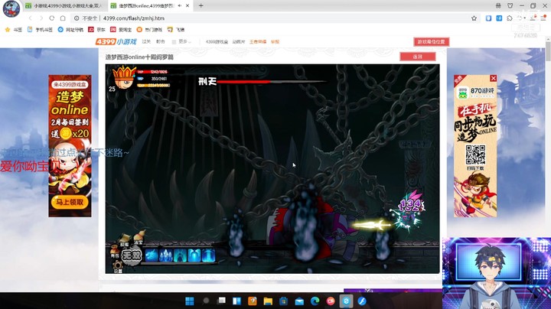
Task: Click the player red HP bar
Action: (153, 72)
